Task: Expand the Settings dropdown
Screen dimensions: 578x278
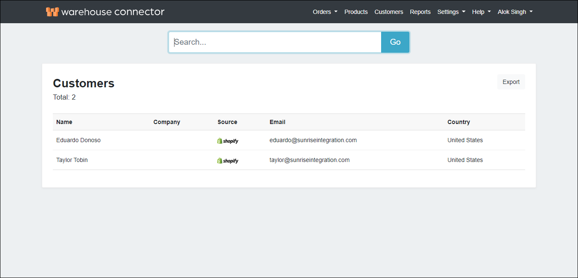Action: (451, 12)
